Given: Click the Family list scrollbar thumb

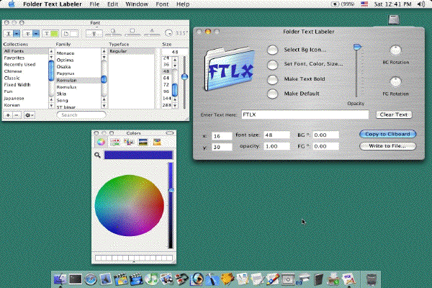Looking at the screenshot, I should point(104,79).
